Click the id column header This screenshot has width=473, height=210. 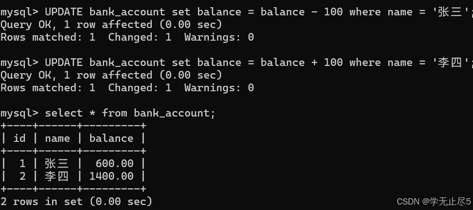coord(19,138)
